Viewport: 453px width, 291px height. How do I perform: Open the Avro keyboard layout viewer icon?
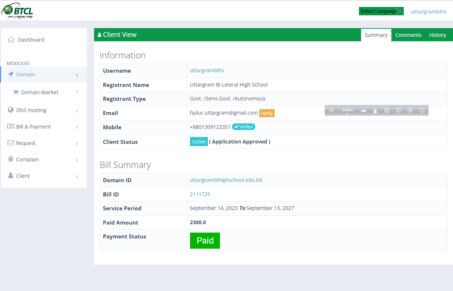(x=364, y=110)
